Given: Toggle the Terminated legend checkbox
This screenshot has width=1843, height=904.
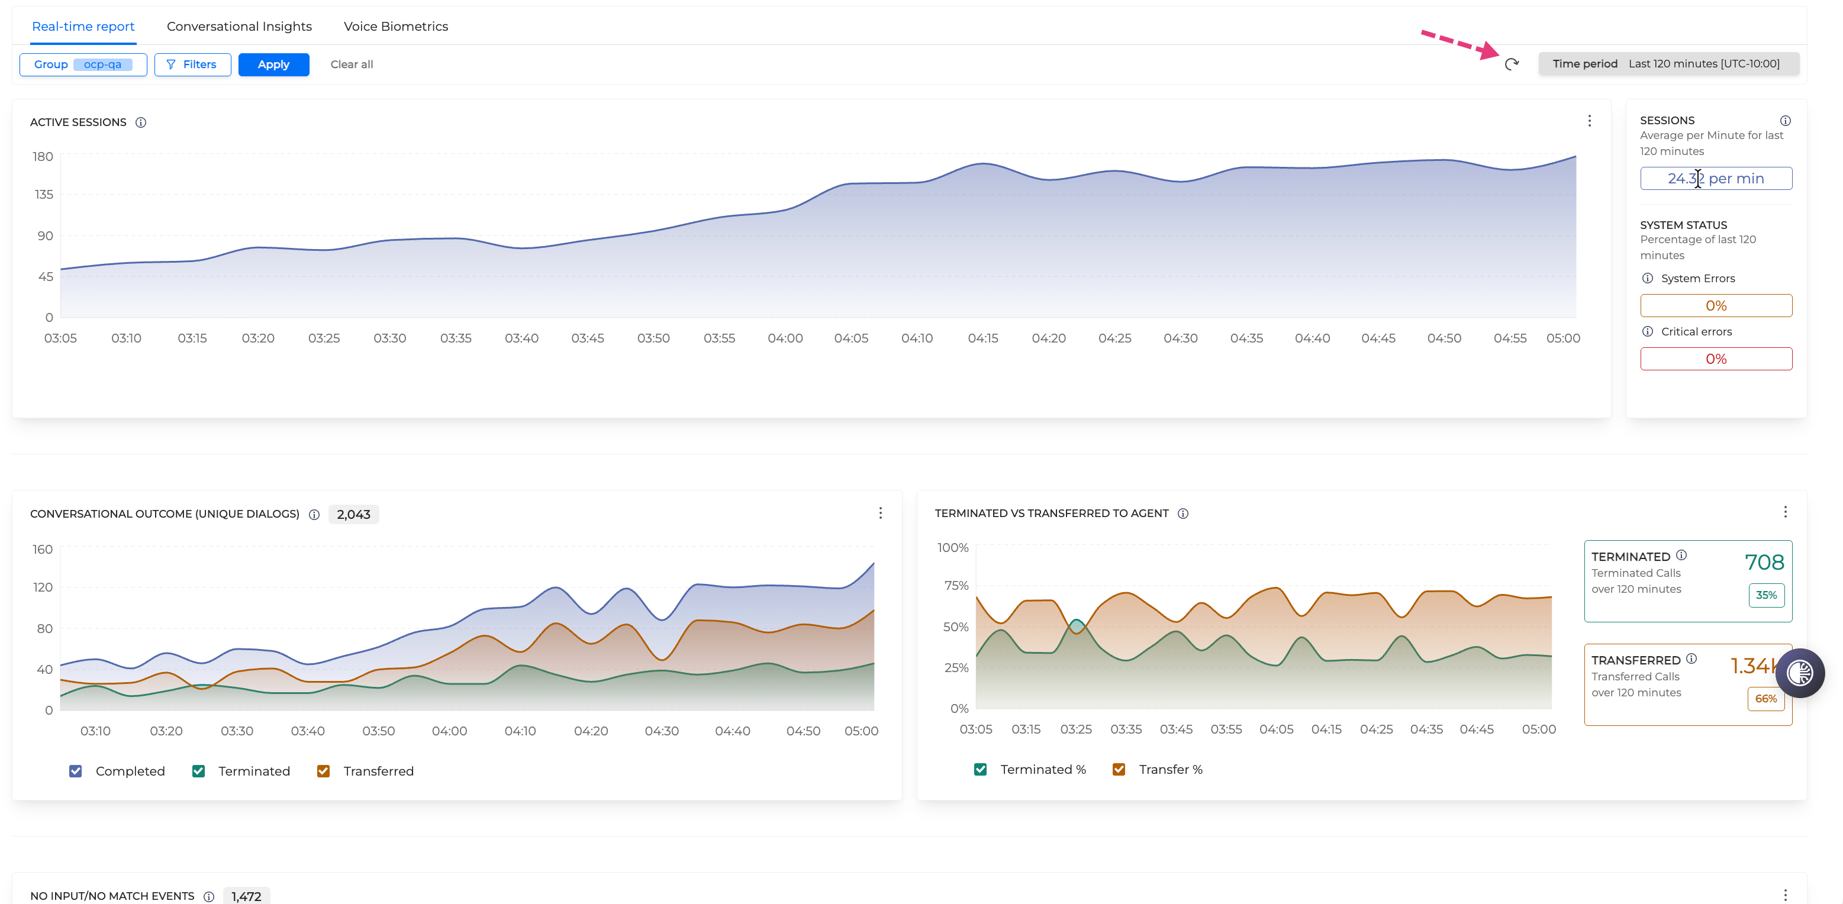Looking at the screenshot, I should pyautogui.click(x=199, y=771).
